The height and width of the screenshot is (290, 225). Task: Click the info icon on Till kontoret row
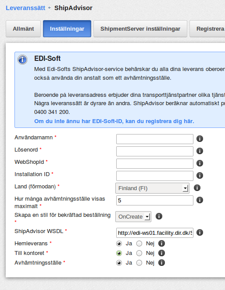[161, 253]
